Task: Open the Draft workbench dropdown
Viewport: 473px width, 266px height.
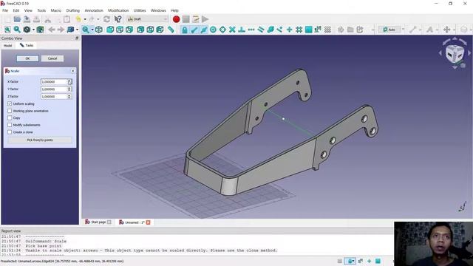Action: tap(147, 19)
